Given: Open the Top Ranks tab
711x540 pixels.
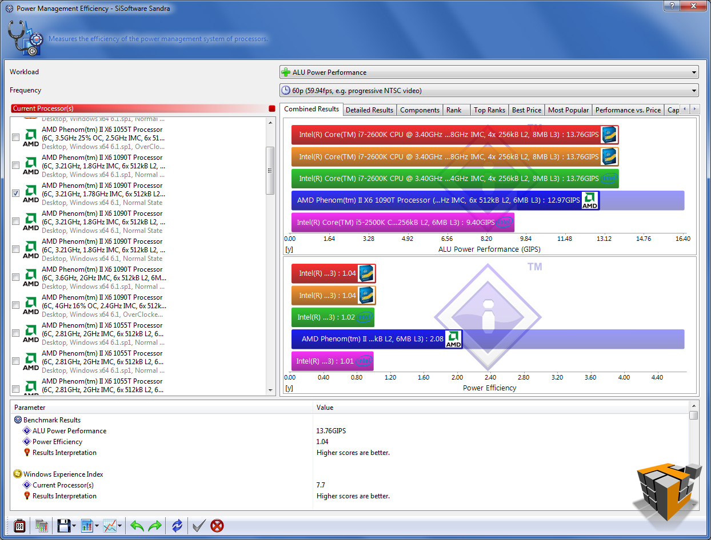Looking at the screenshot, I should (489, 110).
